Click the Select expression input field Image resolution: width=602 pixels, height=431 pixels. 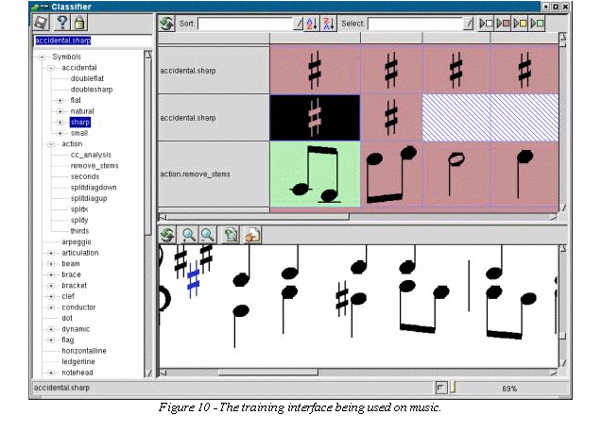coord(416,24)
